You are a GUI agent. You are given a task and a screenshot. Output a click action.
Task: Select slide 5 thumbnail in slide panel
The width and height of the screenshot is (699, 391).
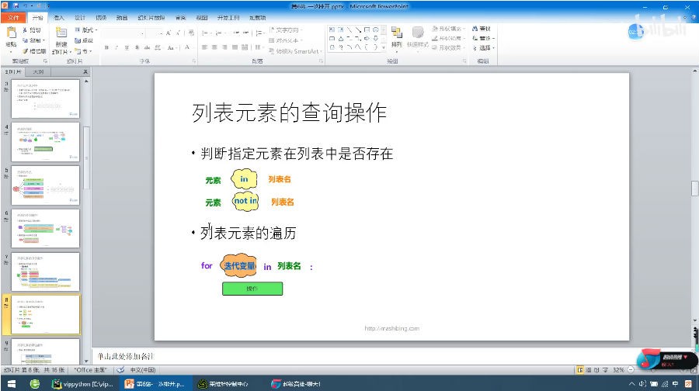(x=45, y=185)
